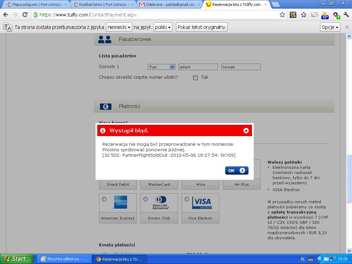
Task: Confirm the error with OK button
Action: click(236, 170)
